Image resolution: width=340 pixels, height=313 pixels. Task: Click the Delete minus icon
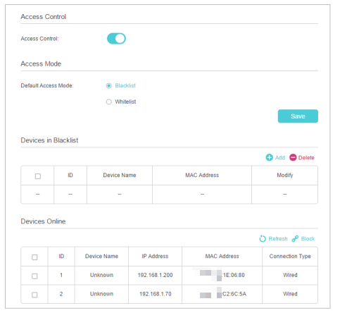[293, 157]
